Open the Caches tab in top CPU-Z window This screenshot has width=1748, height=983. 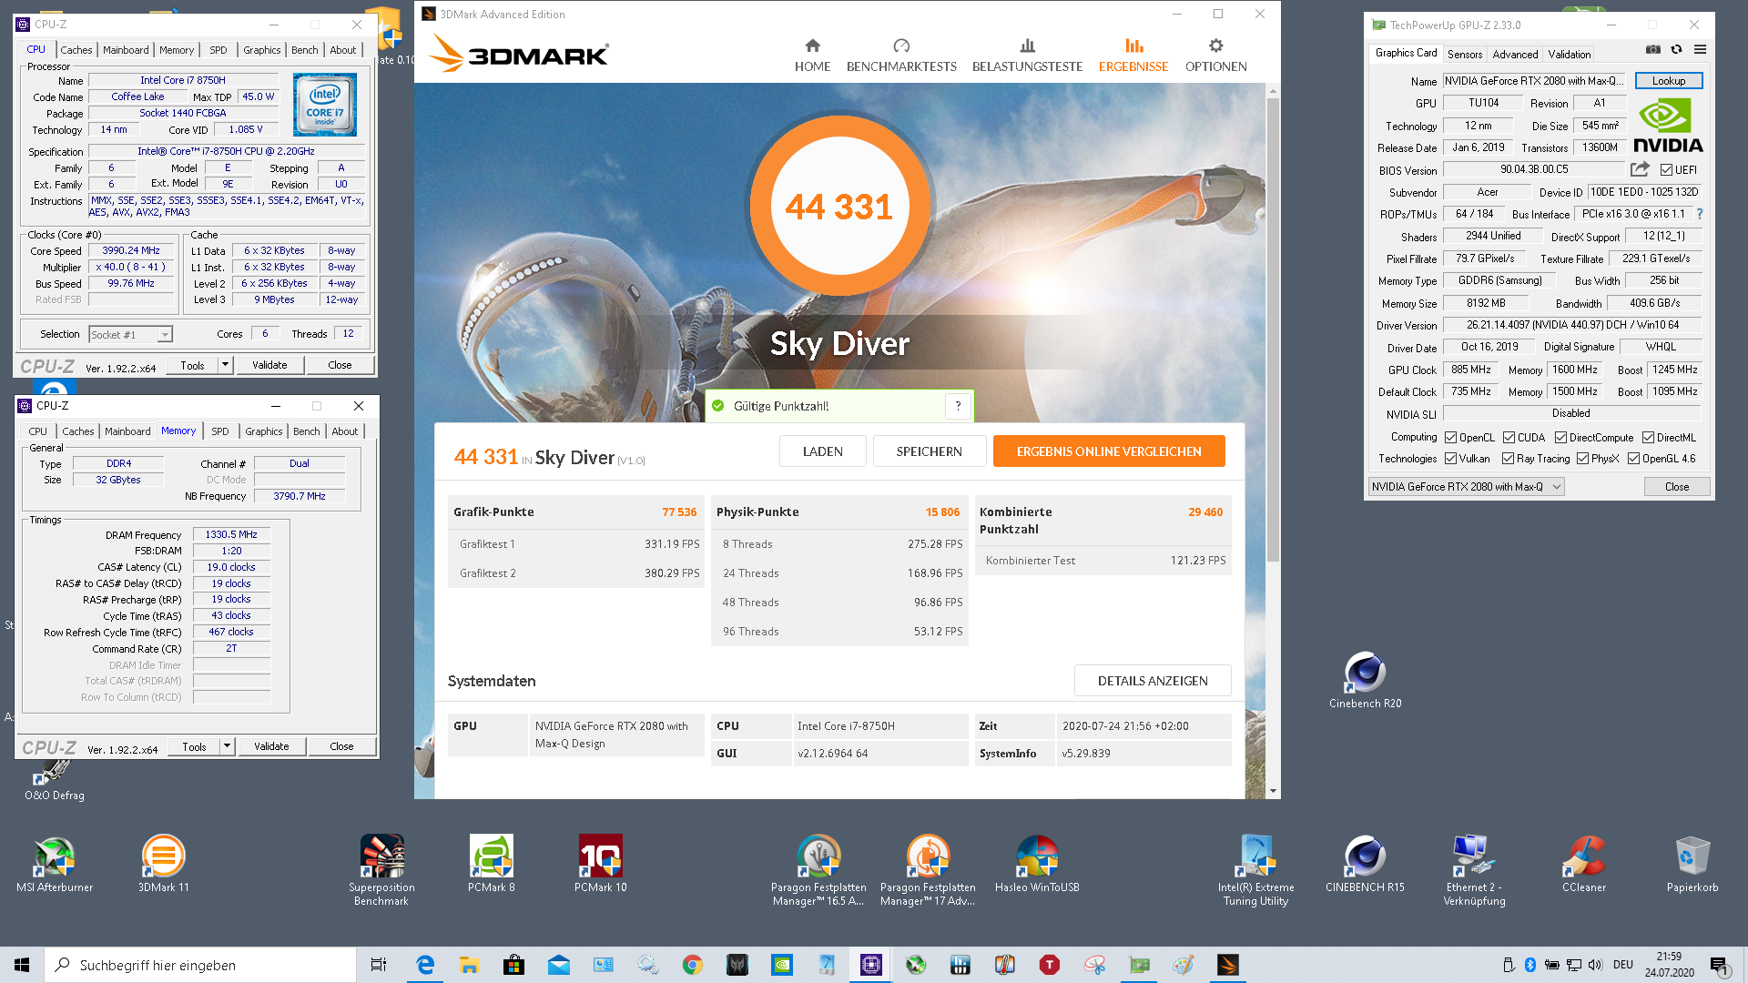tap(76, 50)
